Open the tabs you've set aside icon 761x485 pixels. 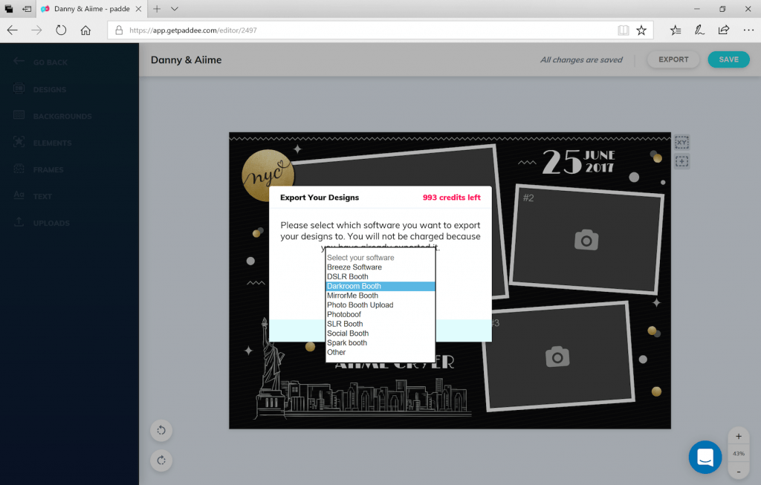click(9, 9)
